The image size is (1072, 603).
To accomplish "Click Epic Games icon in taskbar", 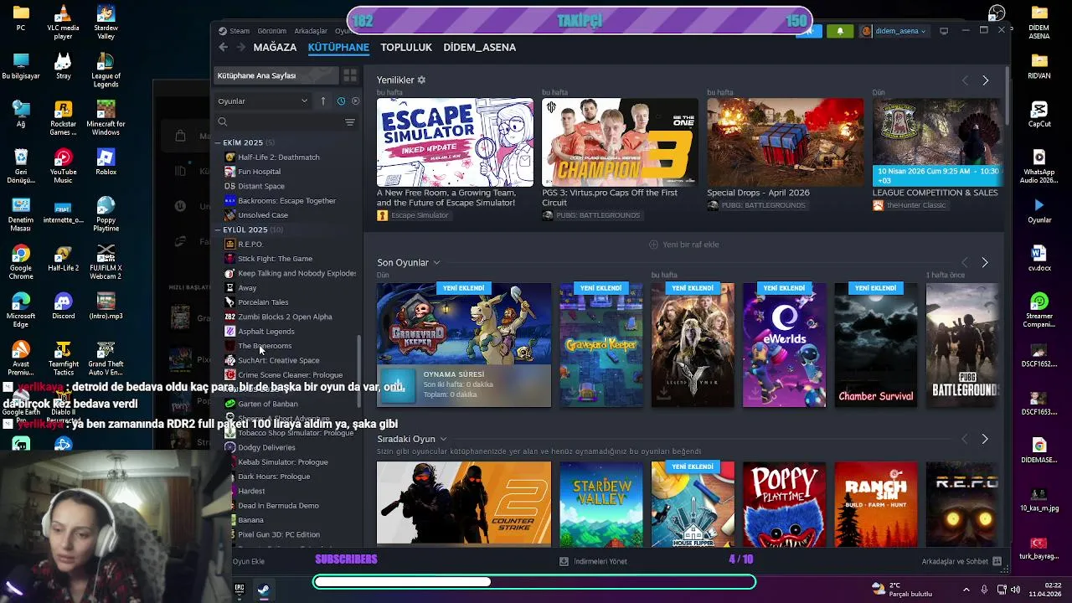I will [240, 590].
